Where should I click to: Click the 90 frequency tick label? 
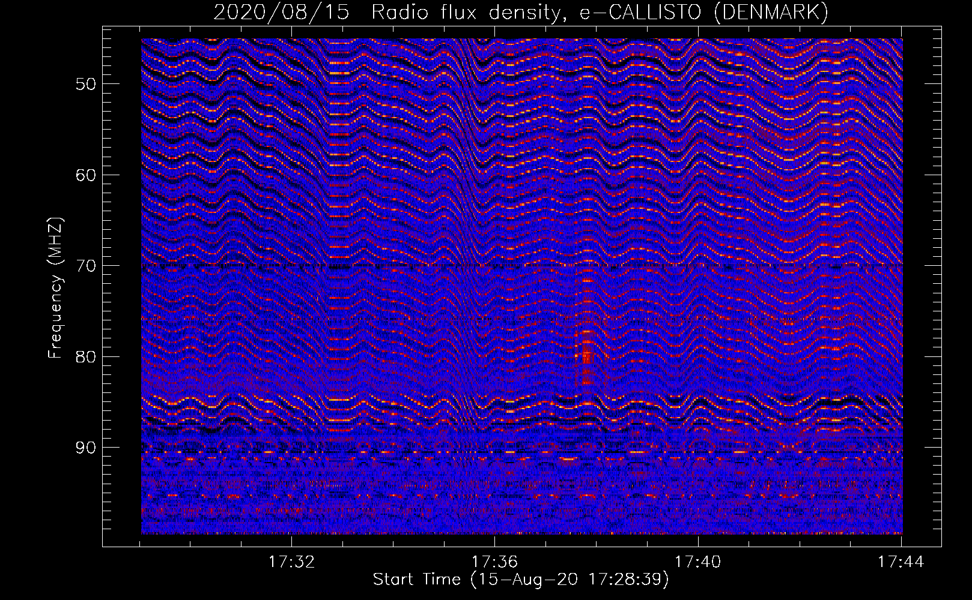85,448
